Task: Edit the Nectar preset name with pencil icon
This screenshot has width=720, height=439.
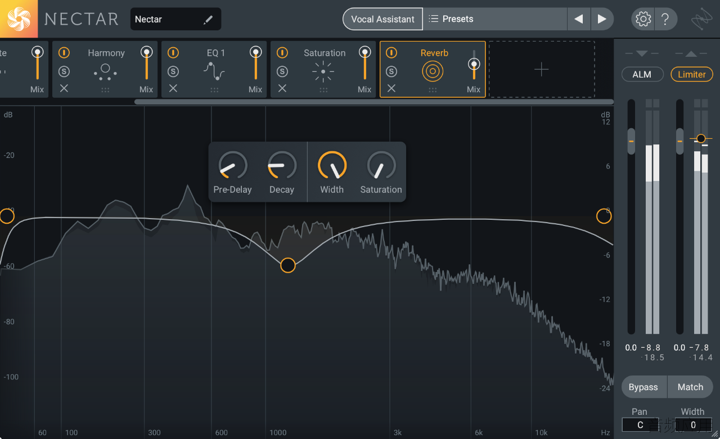Action: pyautogui.click(x=208, y=20)
